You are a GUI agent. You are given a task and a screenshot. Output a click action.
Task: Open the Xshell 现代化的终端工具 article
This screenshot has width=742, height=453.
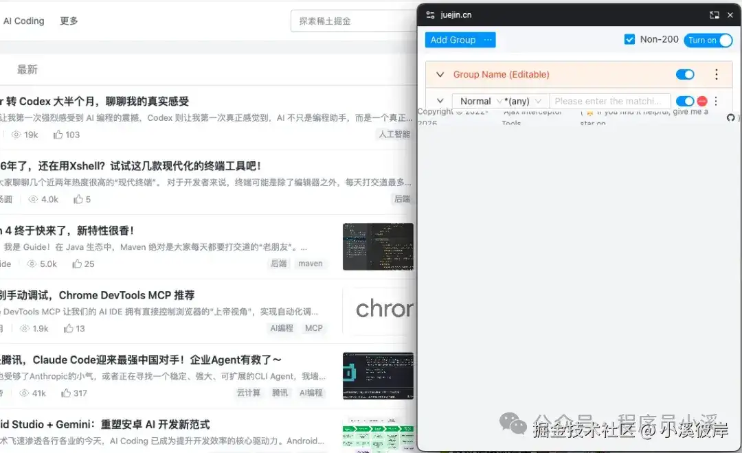coord(130,166)
